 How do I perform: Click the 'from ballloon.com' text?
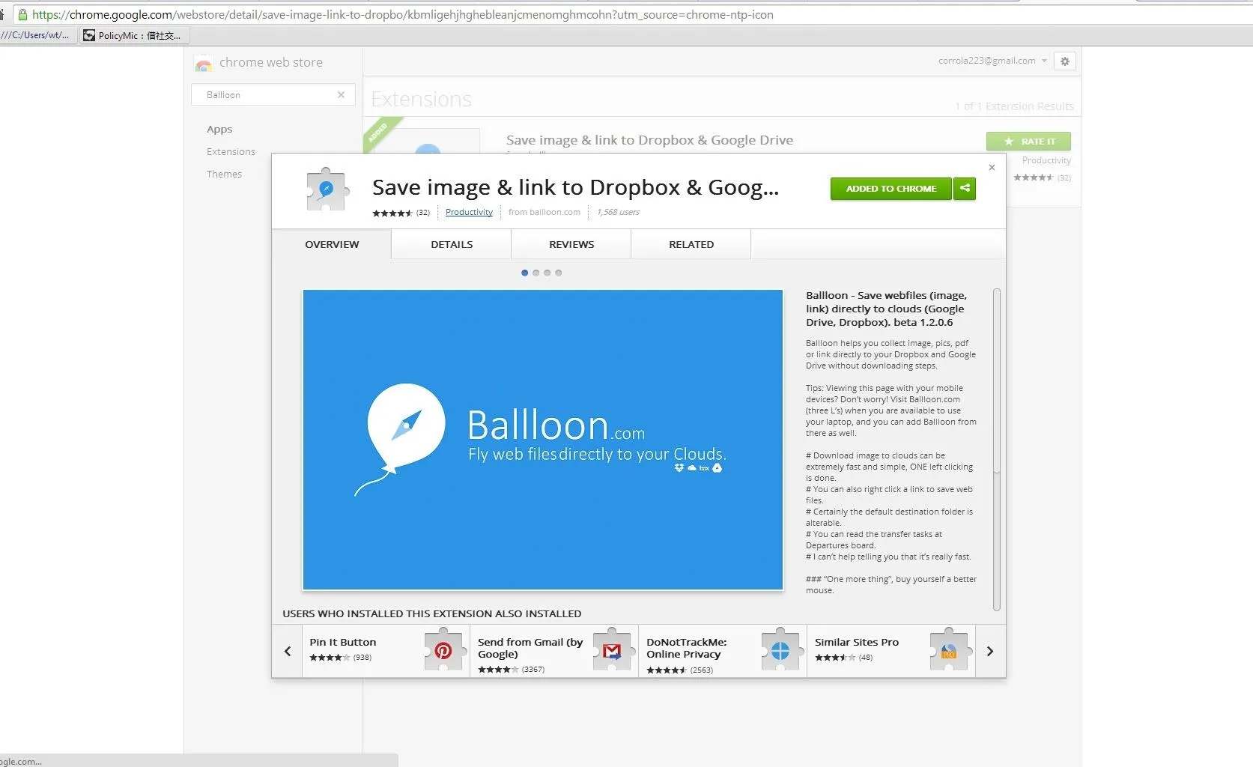[544, 212]
